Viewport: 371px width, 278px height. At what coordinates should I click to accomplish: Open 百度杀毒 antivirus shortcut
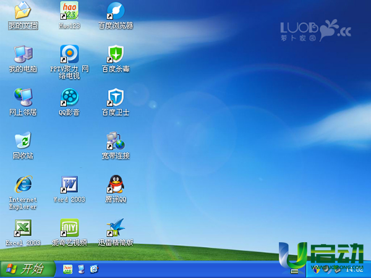(116, 54)
